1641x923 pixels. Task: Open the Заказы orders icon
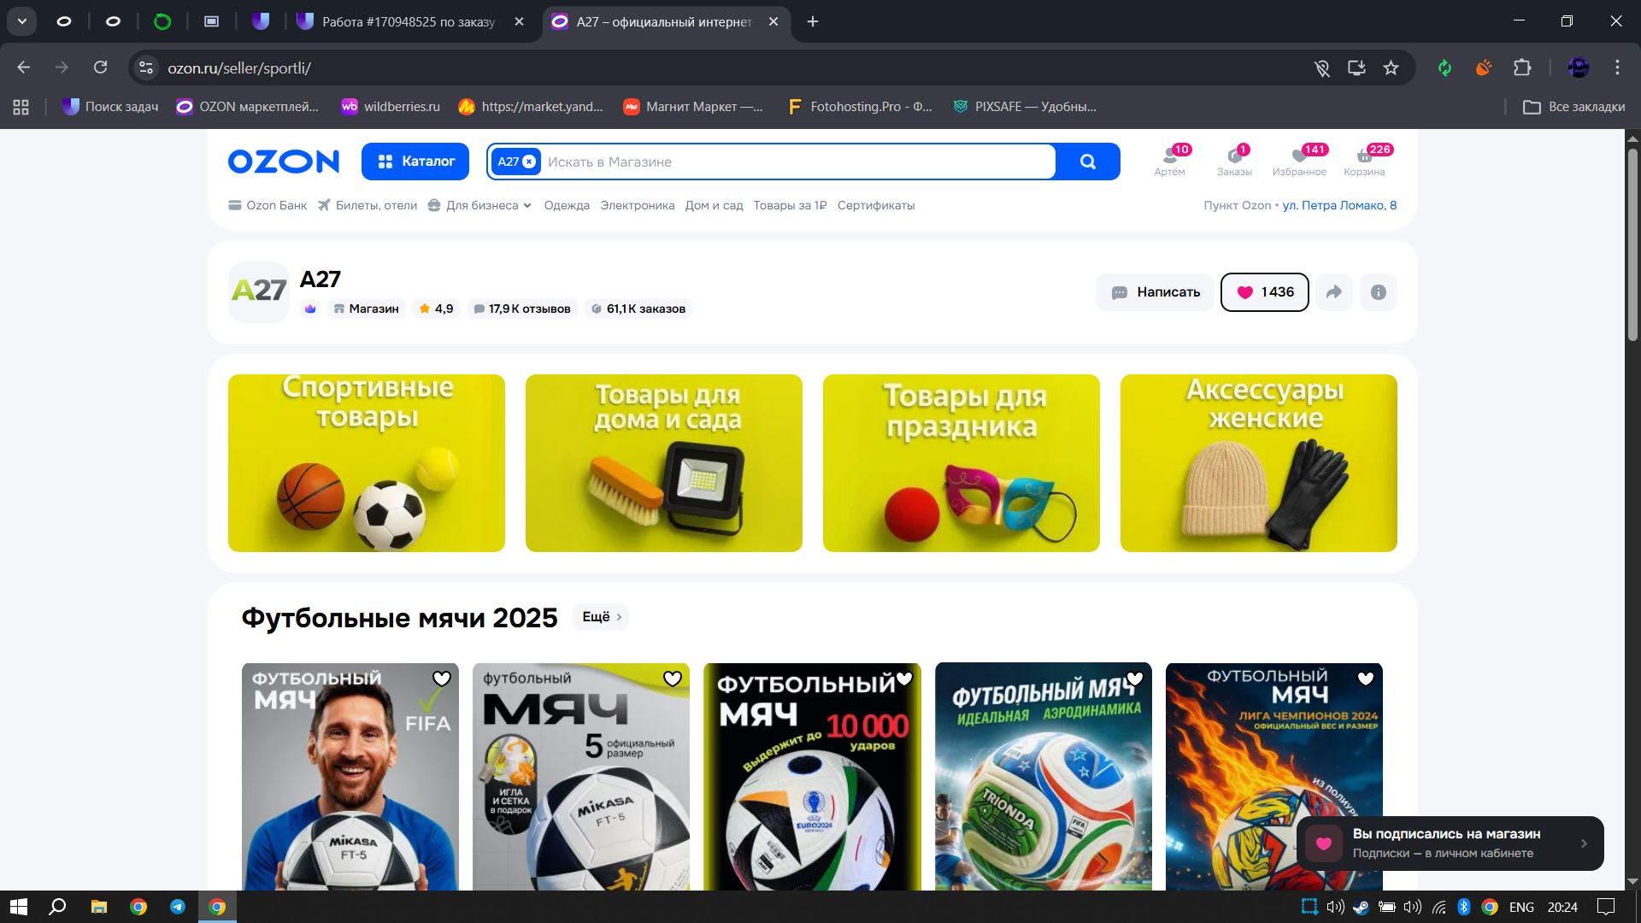pyautogui.click(x=1234, y=160)
